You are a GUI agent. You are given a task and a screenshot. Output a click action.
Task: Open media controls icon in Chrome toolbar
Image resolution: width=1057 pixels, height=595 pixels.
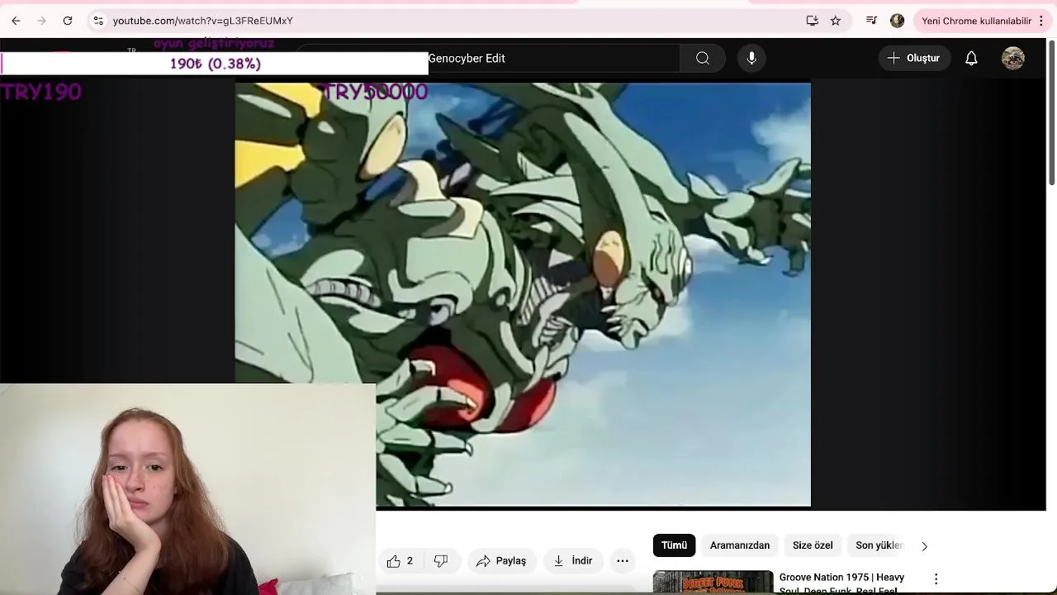point(871,21)
